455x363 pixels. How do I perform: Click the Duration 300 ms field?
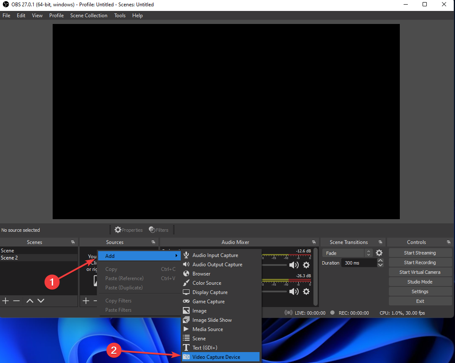point(359,263)
